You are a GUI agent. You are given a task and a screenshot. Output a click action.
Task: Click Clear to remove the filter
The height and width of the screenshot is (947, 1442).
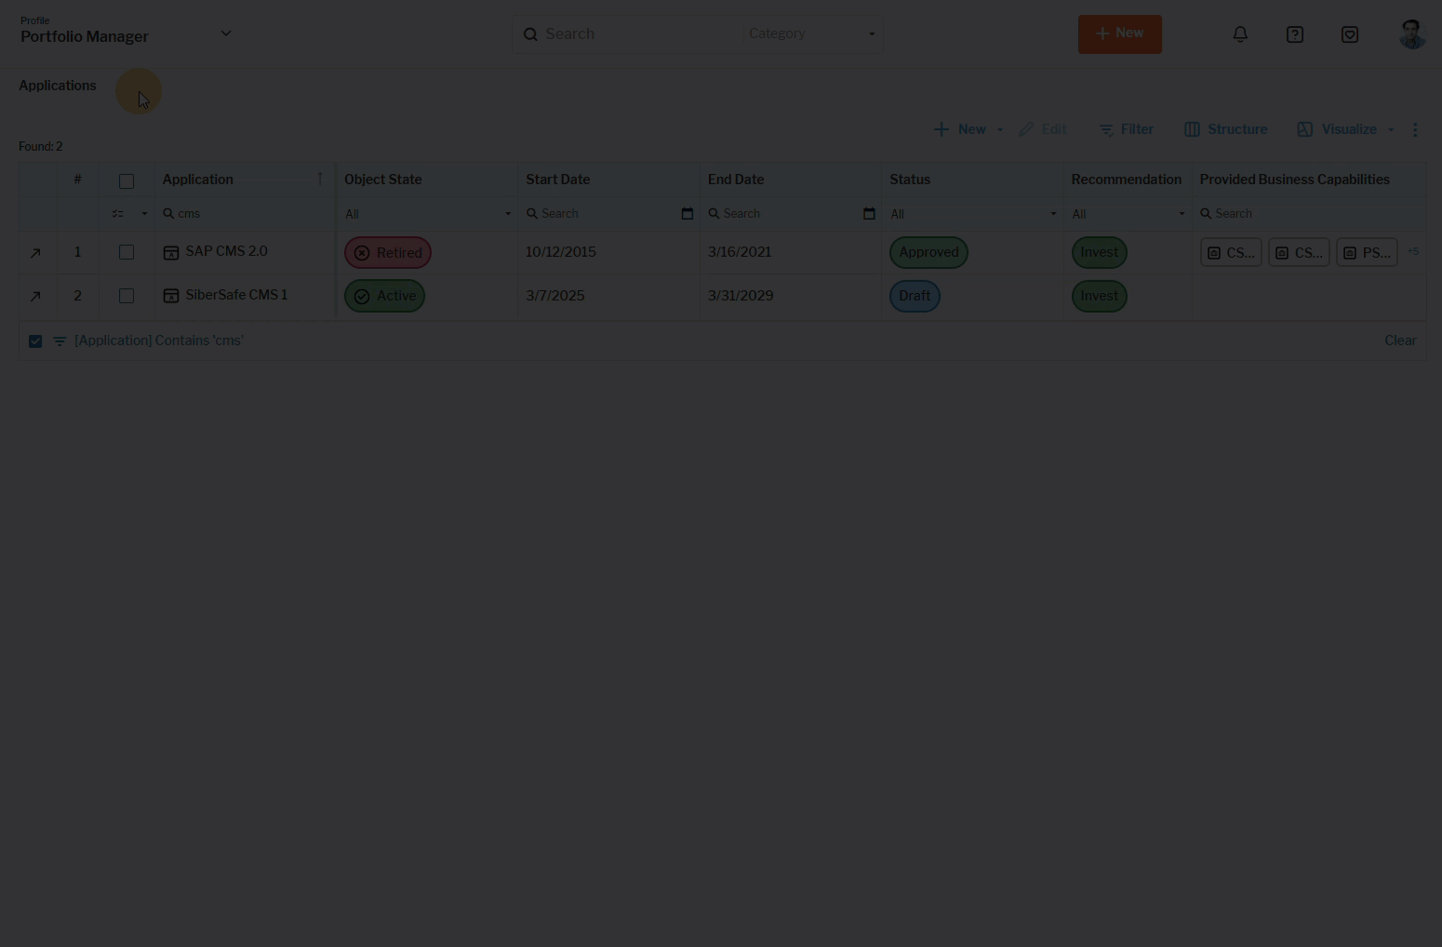click(1399, 340)
